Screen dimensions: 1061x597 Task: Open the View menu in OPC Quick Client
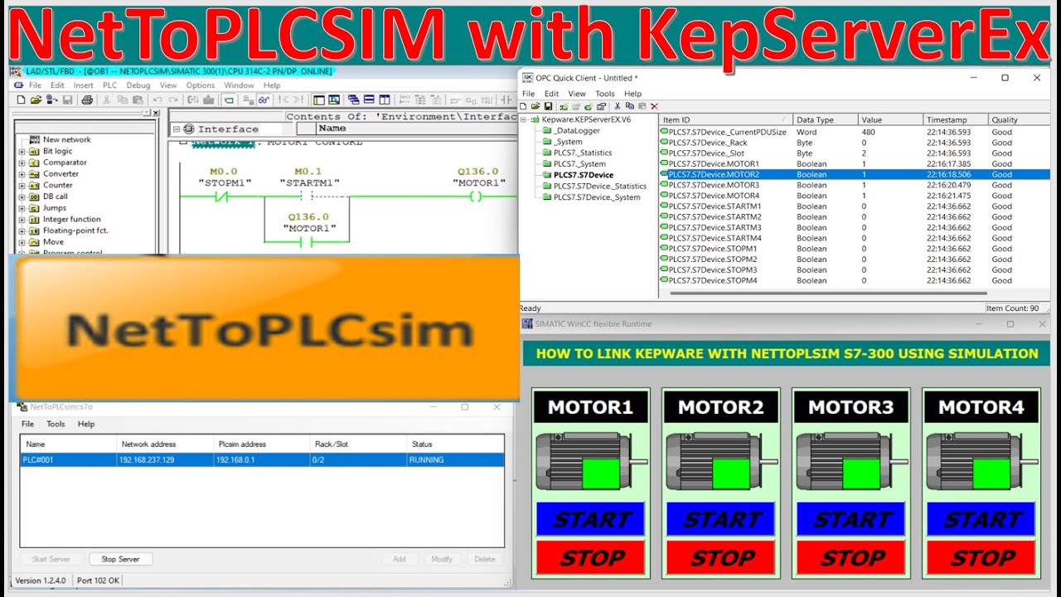click(577, 94)
